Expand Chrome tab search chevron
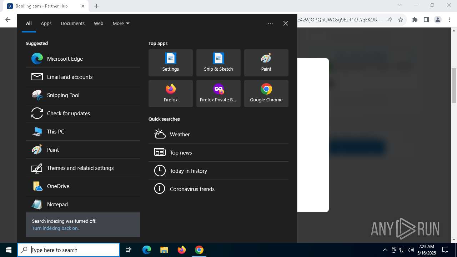Screen dimensions: 457x257 point(400,5)
